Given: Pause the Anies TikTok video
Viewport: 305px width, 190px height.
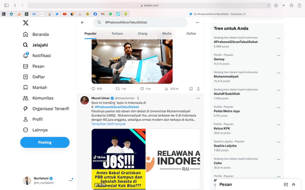Looking at the screenshot, I should coord(96,185).
